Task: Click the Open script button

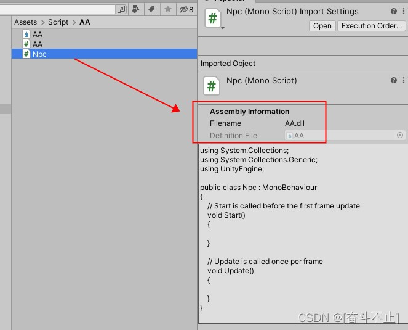Action: [322, 26]
